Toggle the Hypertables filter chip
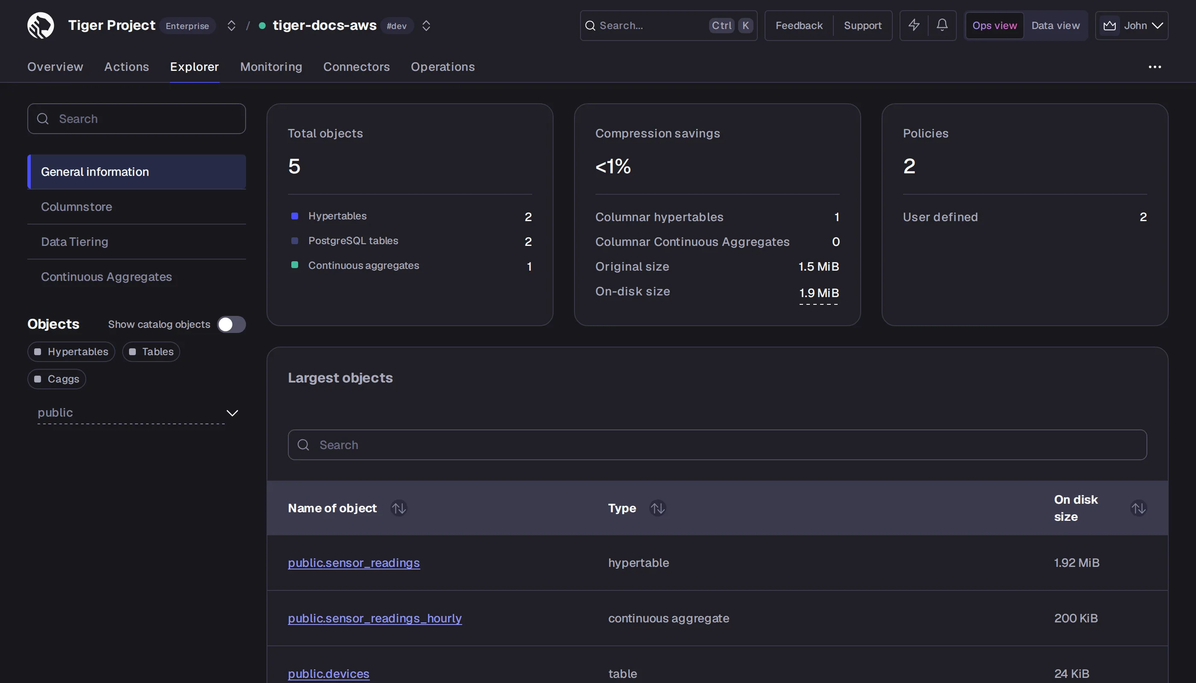Viewport: 1196px width, 683px height. coord(71,352)
